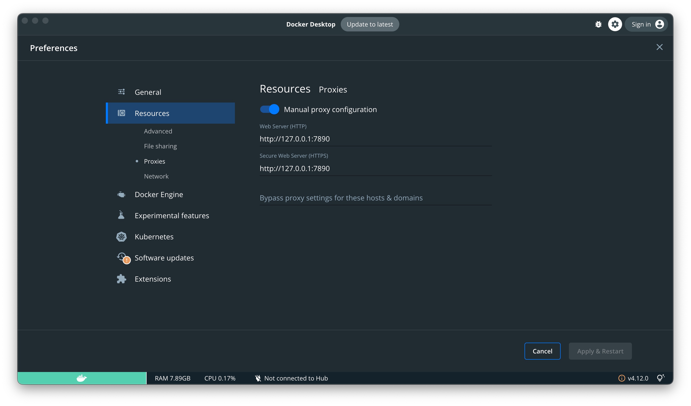Viewport: 691px width, 406px height.
Task: Open the bug report icon
Action: [x=599, y=24]
